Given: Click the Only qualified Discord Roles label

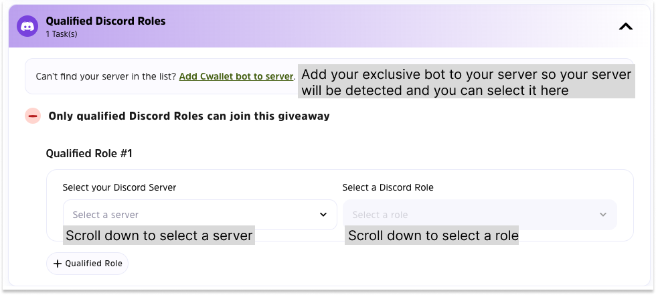Looking at the screenshot, I should tap(189, 116).
